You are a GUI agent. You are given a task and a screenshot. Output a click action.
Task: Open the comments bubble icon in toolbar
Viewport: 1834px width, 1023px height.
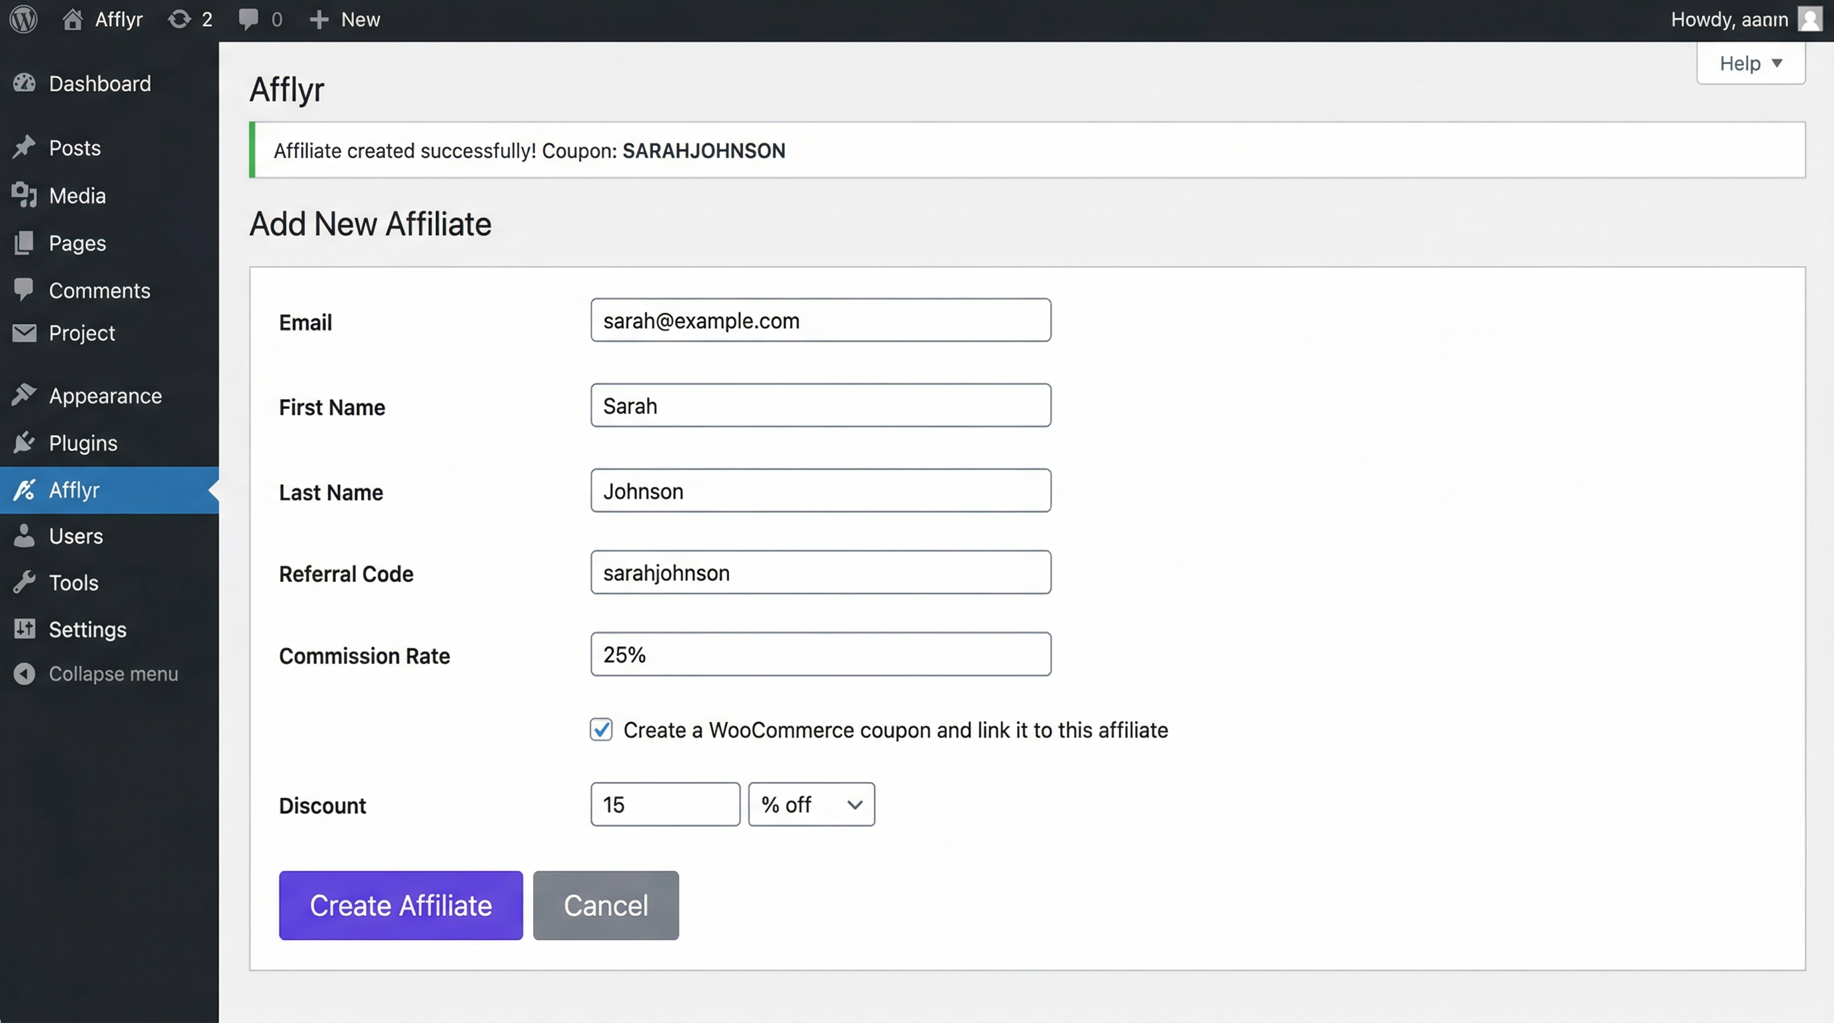pos(248,19)
